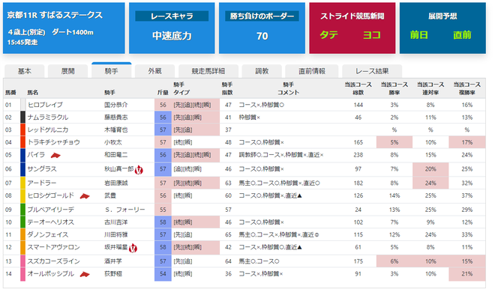Click course total 238 in バイラ row

pyautogui.click(x=358, y=155)
